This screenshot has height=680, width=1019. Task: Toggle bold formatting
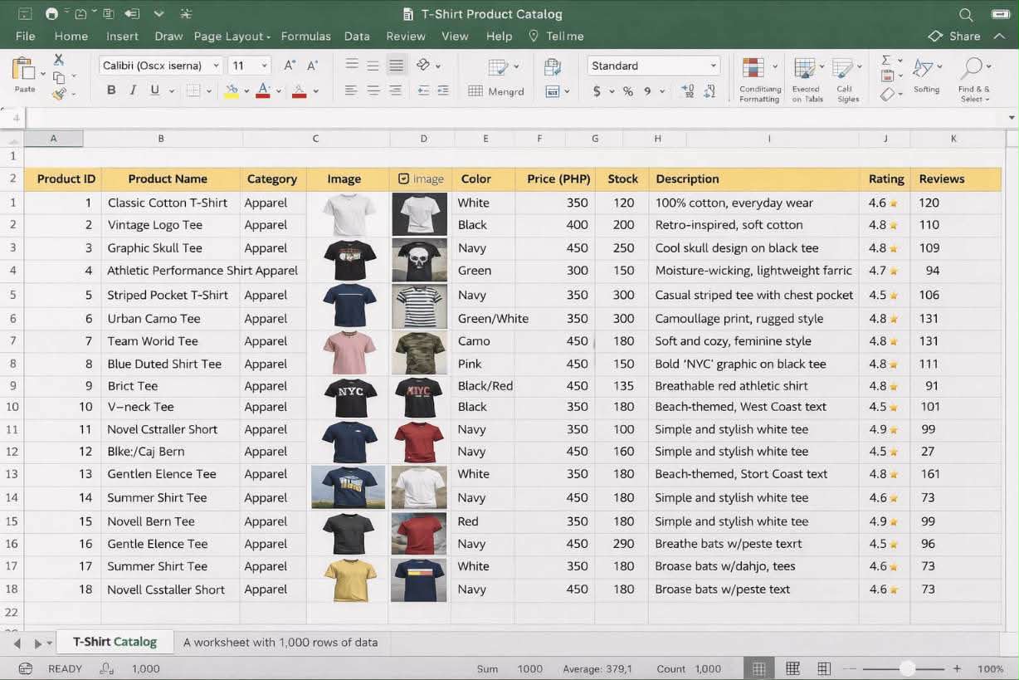point(111,90)
